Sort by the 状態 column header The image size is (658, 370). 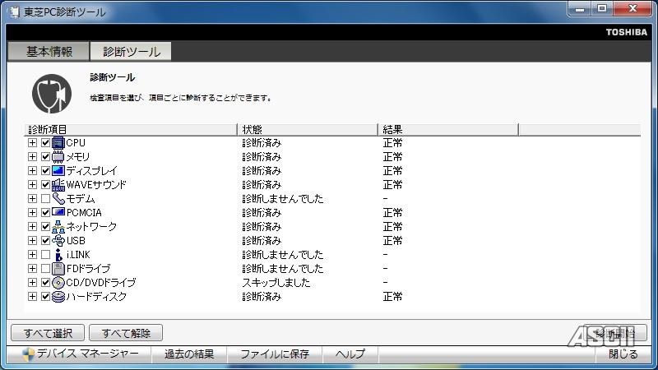pyautogui.click(x=308, y=129)
